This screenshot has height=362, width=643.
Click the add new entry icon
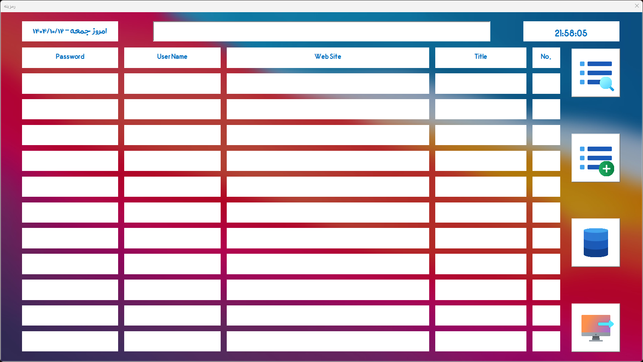(596, 158)
